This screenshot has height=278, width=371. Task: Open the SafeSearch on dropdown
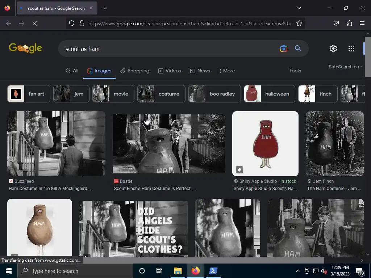coord(345,67)
